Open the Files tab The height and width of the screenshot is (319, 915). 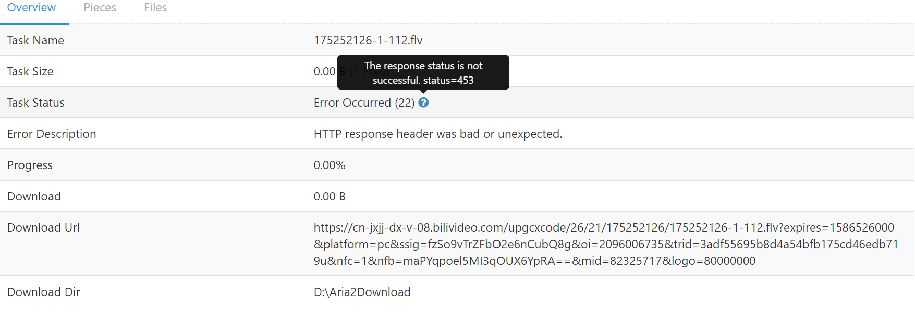coord(155,8)
